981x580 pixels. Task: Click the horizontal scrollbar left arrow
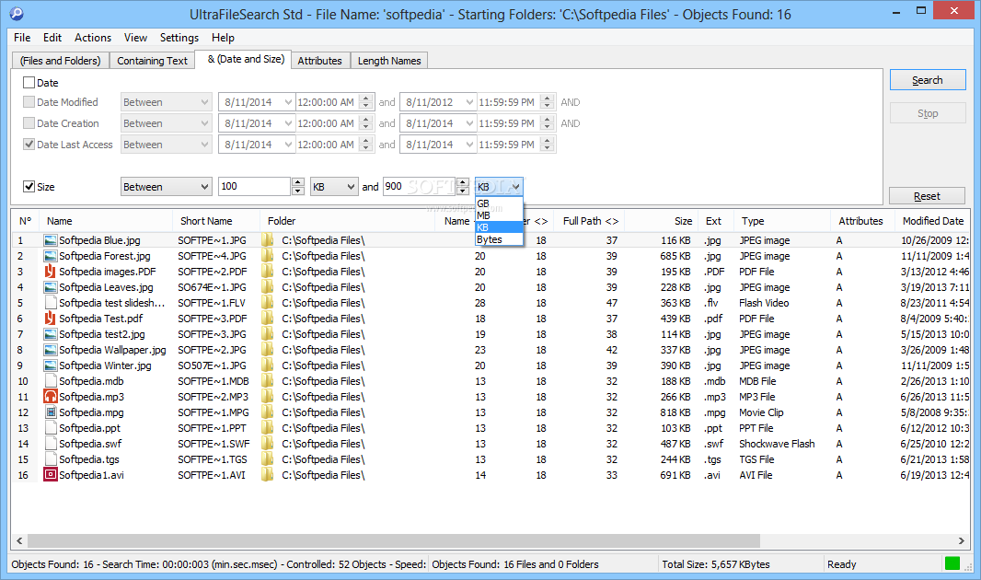click(19, 540)
